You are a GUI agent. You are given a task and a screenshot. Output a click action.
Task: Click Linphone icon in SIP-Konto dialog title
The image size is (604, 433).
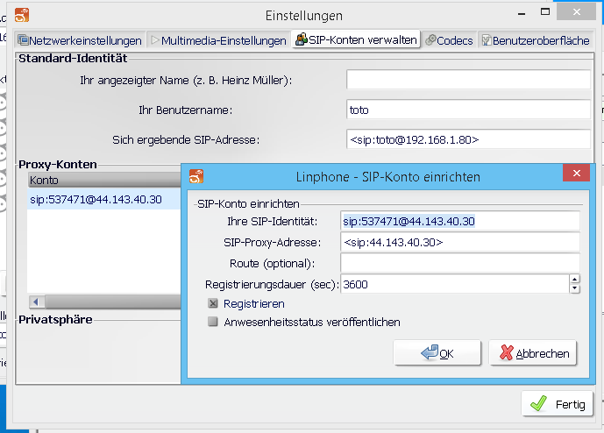click(x=196, y=176)
